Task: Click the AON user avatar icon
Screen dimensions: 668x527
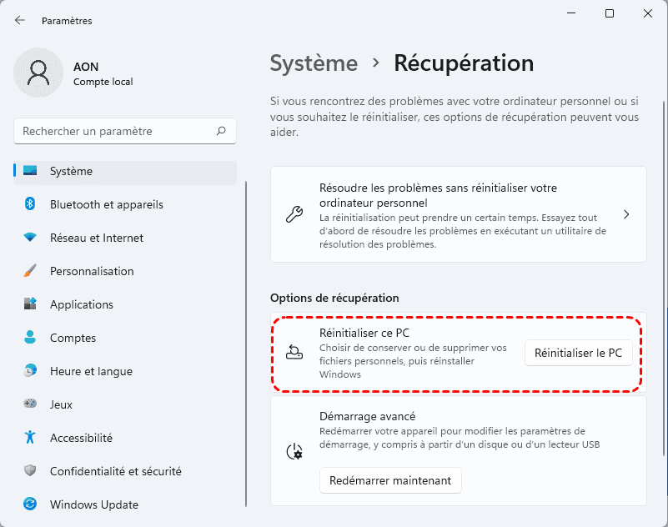Action: 38,73
